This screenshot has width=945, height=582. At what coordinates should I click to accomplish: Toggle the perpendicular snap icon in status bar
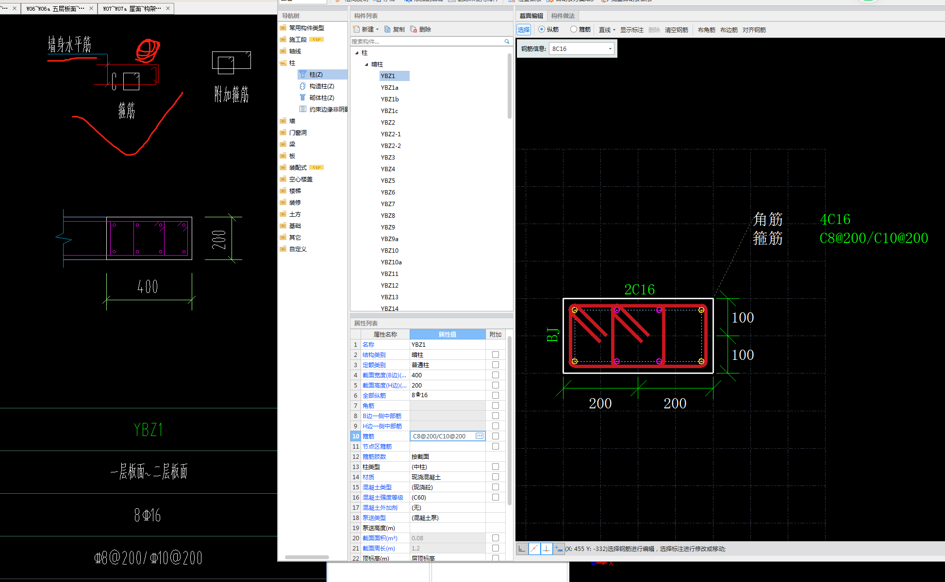[546, 549]
